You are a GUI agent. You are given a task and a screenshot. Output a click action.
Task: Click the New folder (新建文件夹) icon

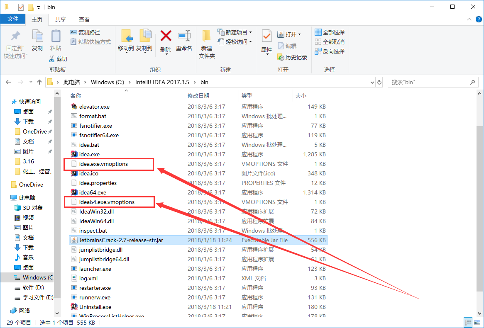206,36
